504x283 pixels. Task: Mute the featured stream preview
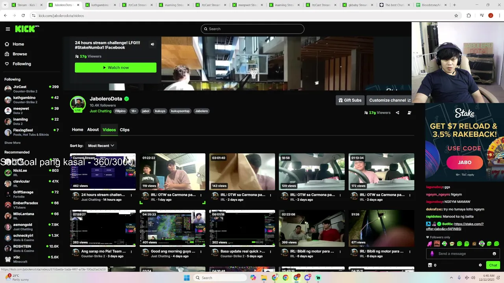tap(152, 44)
